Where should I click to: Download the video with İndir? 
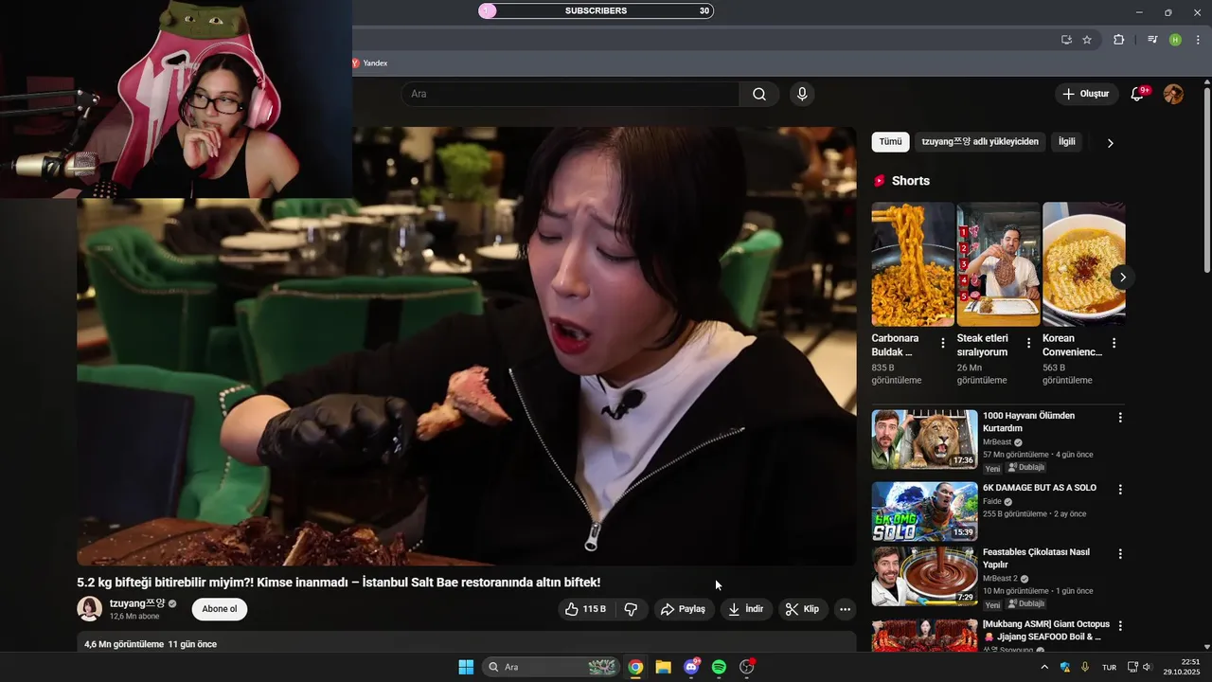[745, 609]
